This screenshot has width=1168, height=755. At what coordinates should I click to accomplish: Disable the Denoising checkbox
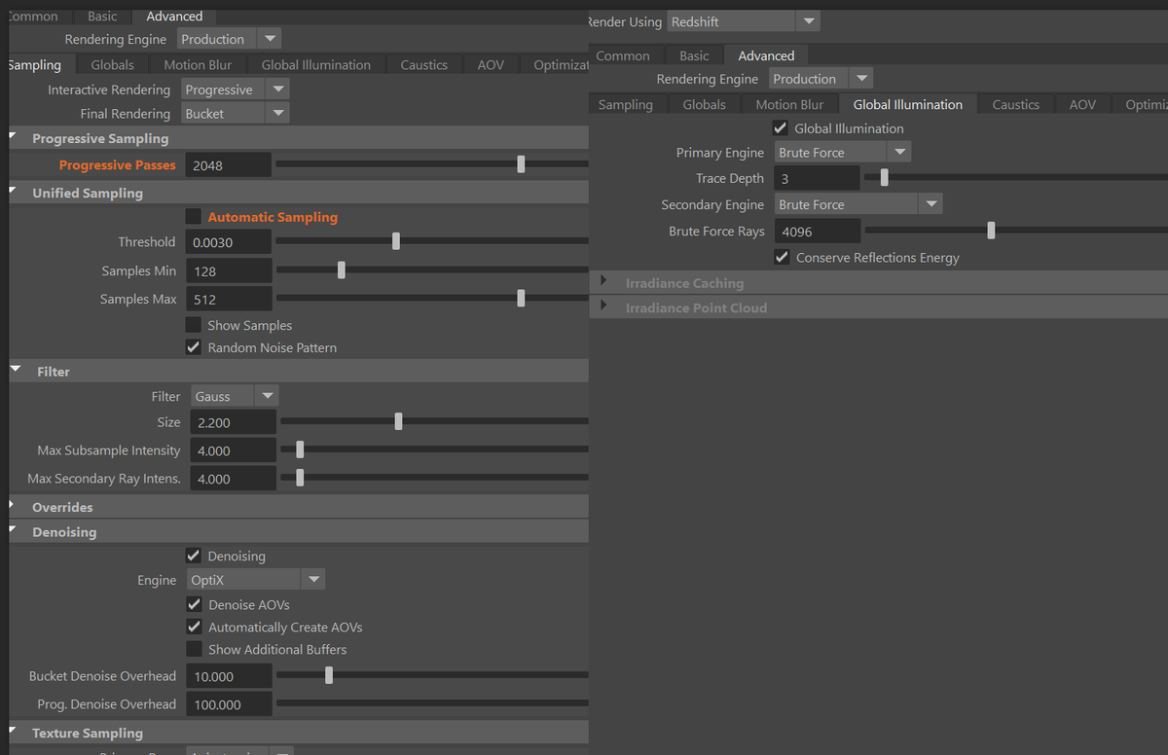tap(194, 556)
